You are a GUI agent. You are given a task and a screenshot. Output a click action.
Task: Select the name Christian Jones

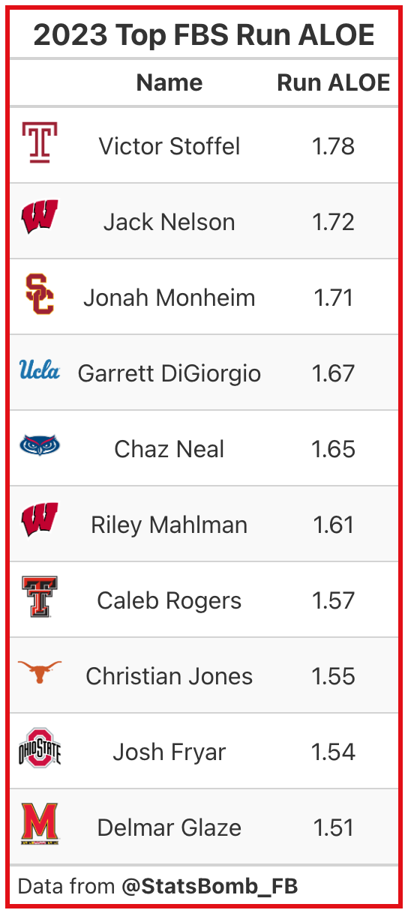[x=169, y=676]
